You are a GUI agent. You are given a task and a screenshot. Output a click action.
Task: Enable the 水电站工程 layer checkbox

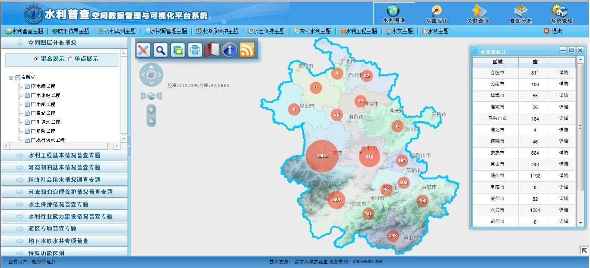(x=34, y=95)
